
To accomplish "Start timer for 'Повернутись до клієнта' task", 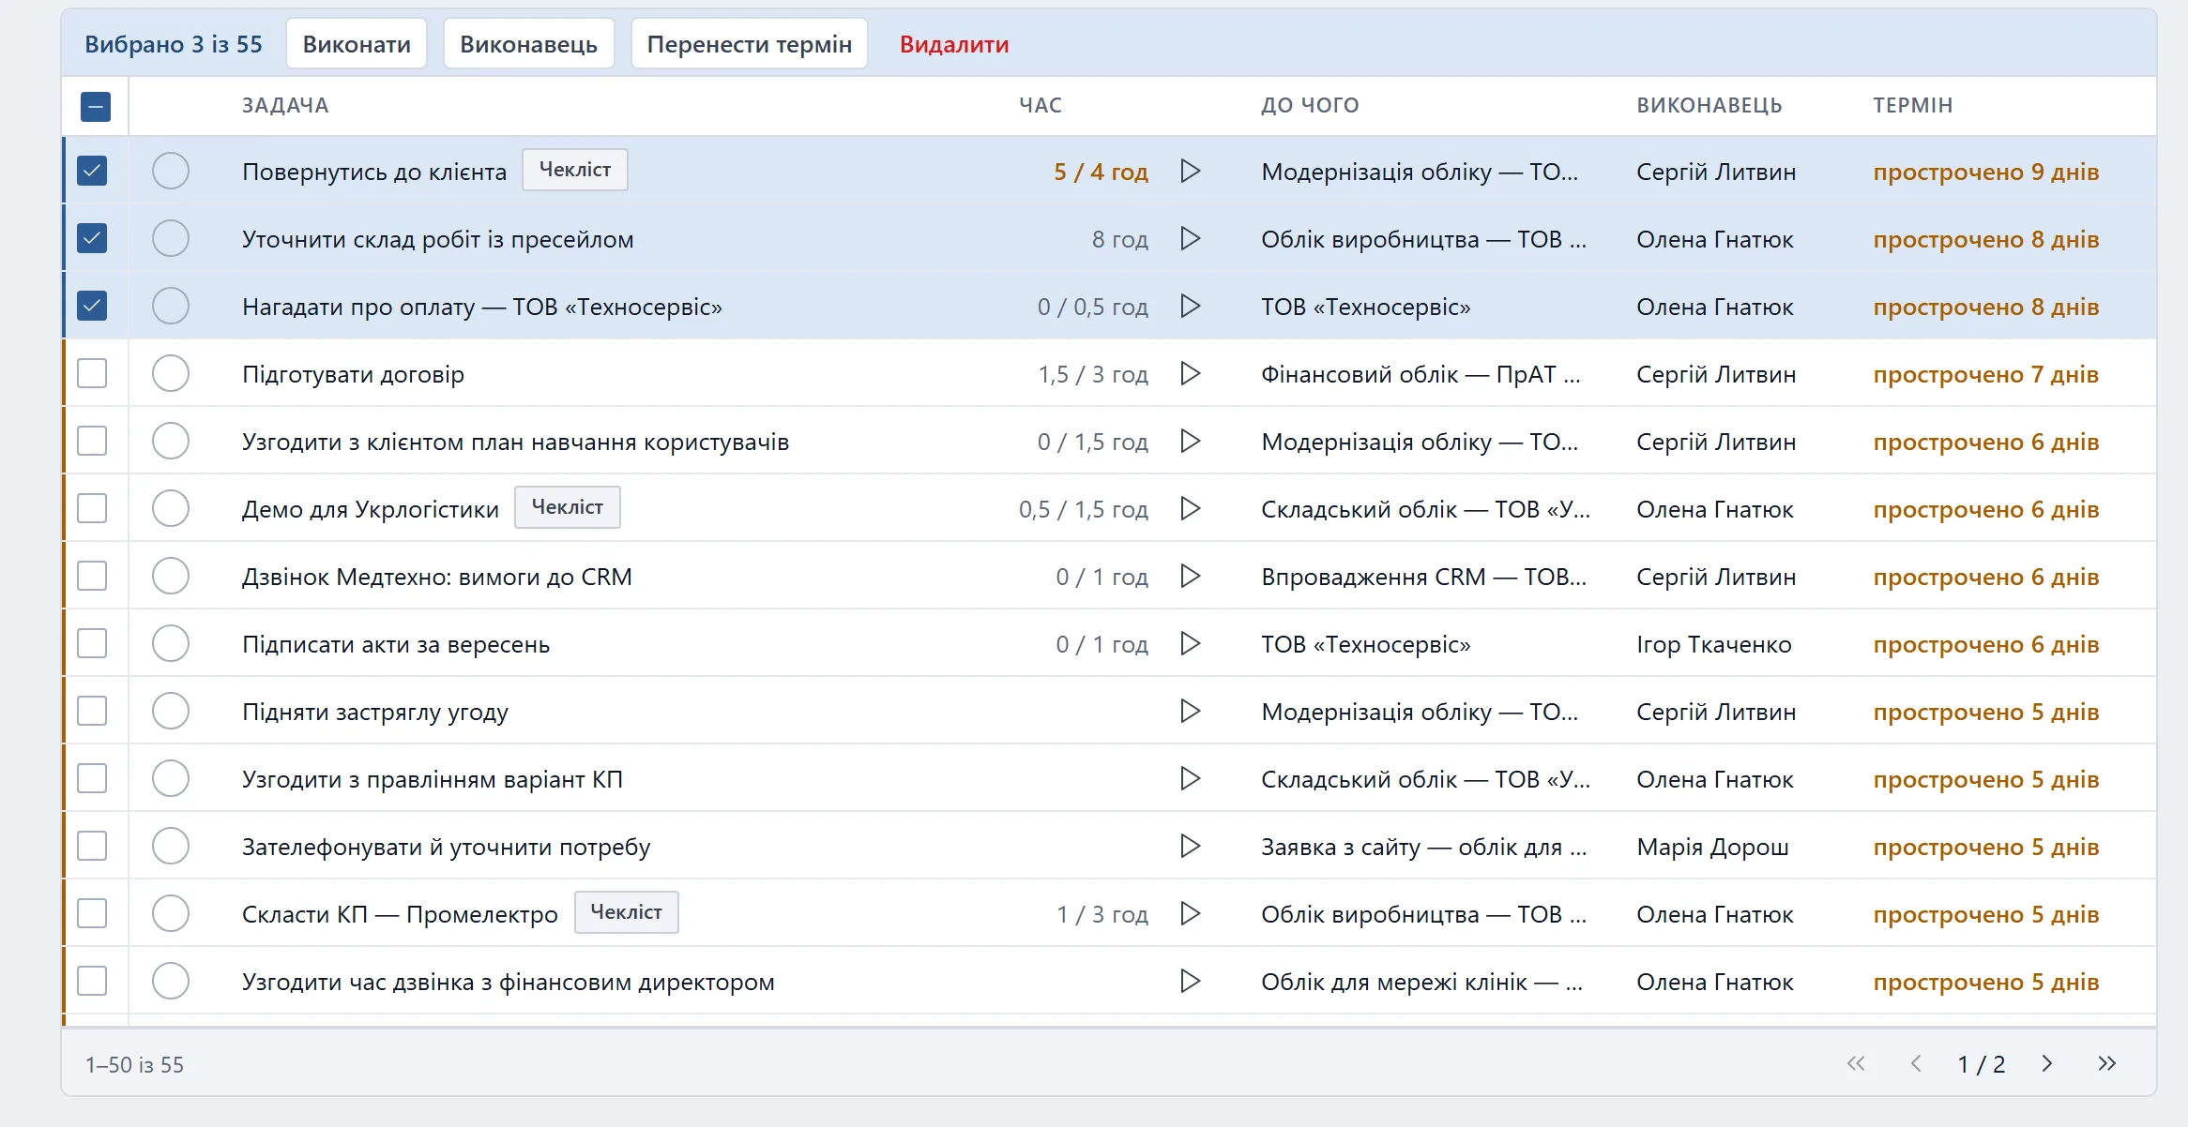I will click(1190, 171).
